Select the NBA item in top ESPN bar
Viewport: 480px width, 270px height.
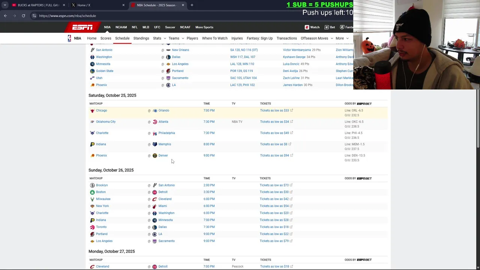[107, 27]
